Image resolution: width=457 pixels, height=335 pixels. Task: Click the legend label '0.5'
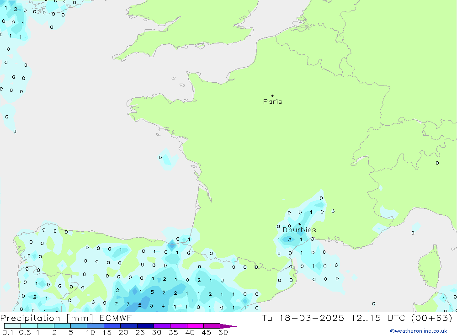(x=25, y=332)
